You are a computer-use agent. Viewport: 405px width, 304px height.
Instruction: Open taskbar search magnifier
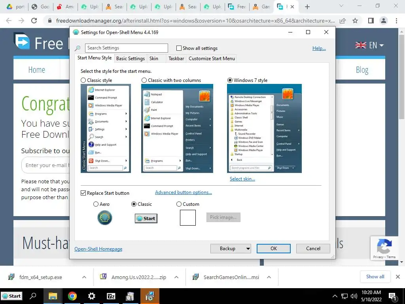33,296
